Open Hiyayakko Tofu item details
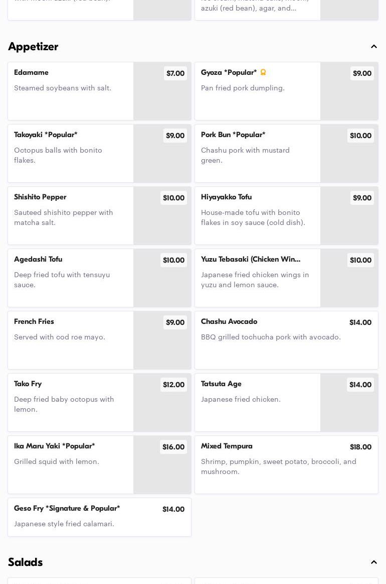Viewport: 386px width, 584px height. [258, 215]
